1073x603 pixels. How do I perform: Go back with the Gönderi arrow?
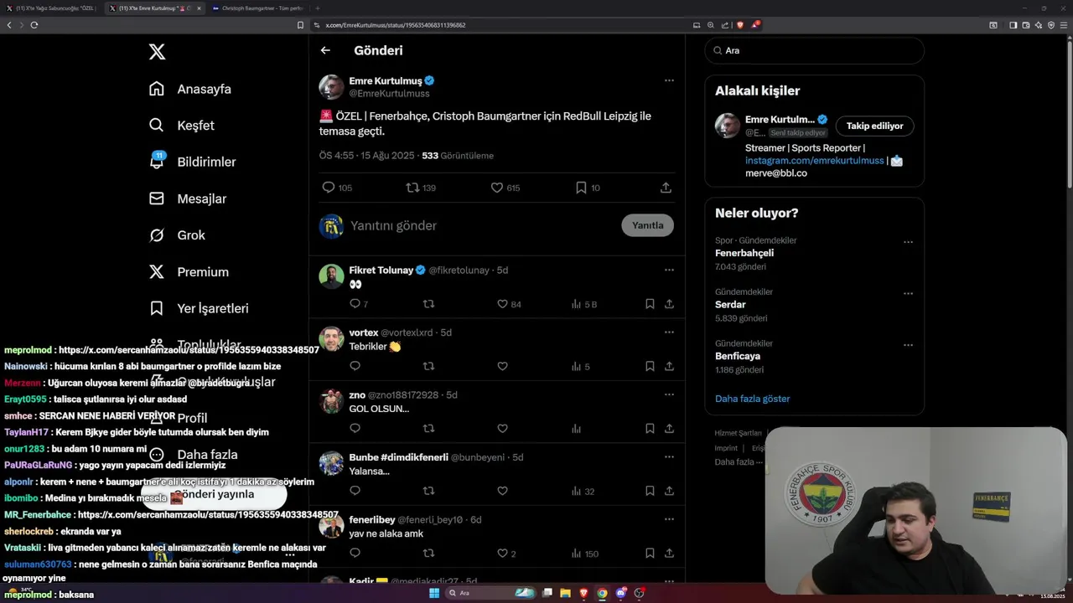click(x=325, y=50)
